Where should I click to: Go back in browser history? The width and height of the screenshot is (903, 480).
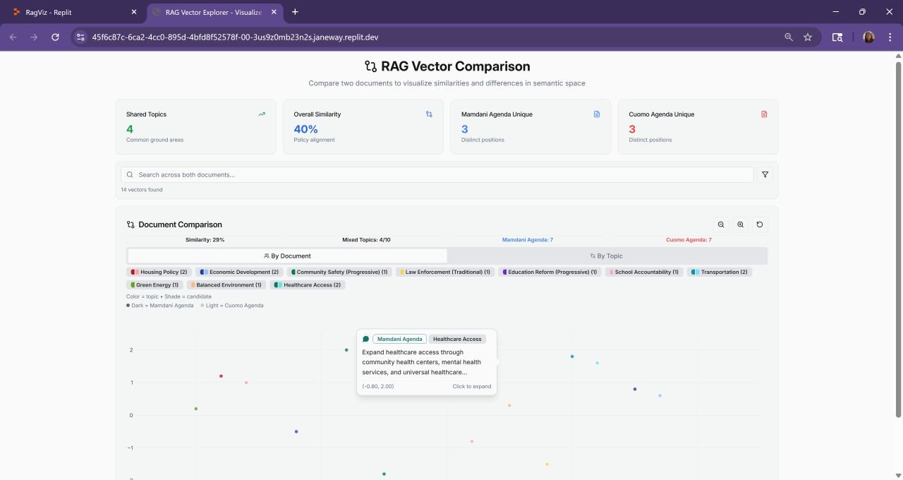[x=13, y=37]
